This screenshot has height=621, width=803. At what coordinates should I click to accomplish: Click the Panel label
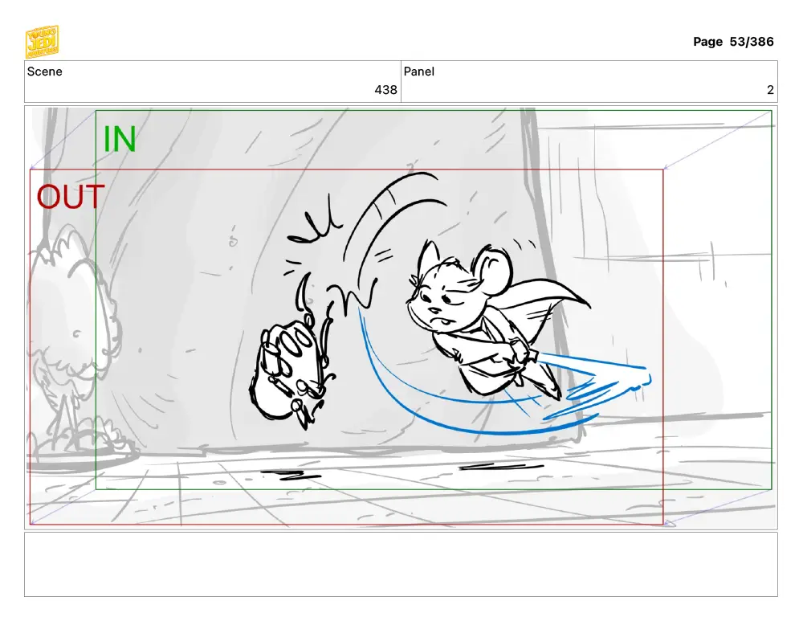[419, 71]
